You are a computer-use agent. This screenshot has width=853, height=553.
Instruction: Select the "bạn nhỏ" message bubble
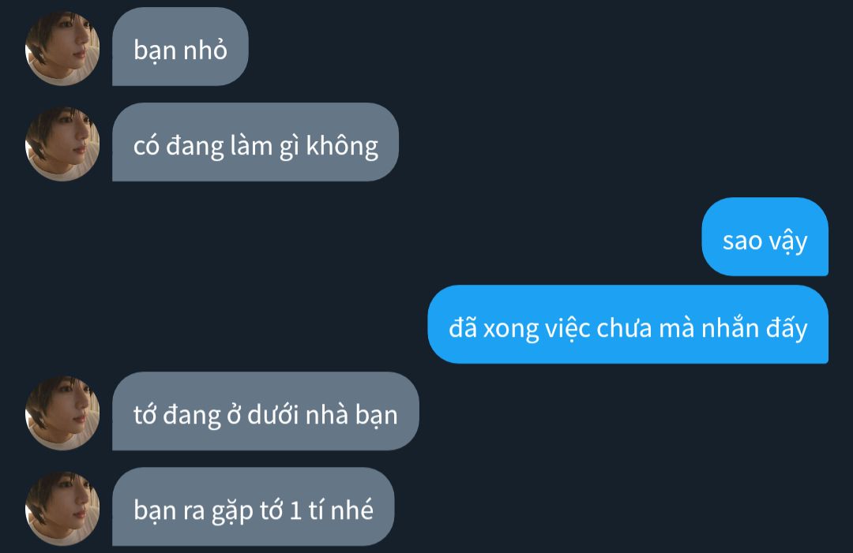pyautogui.click(x=180, y=47)
